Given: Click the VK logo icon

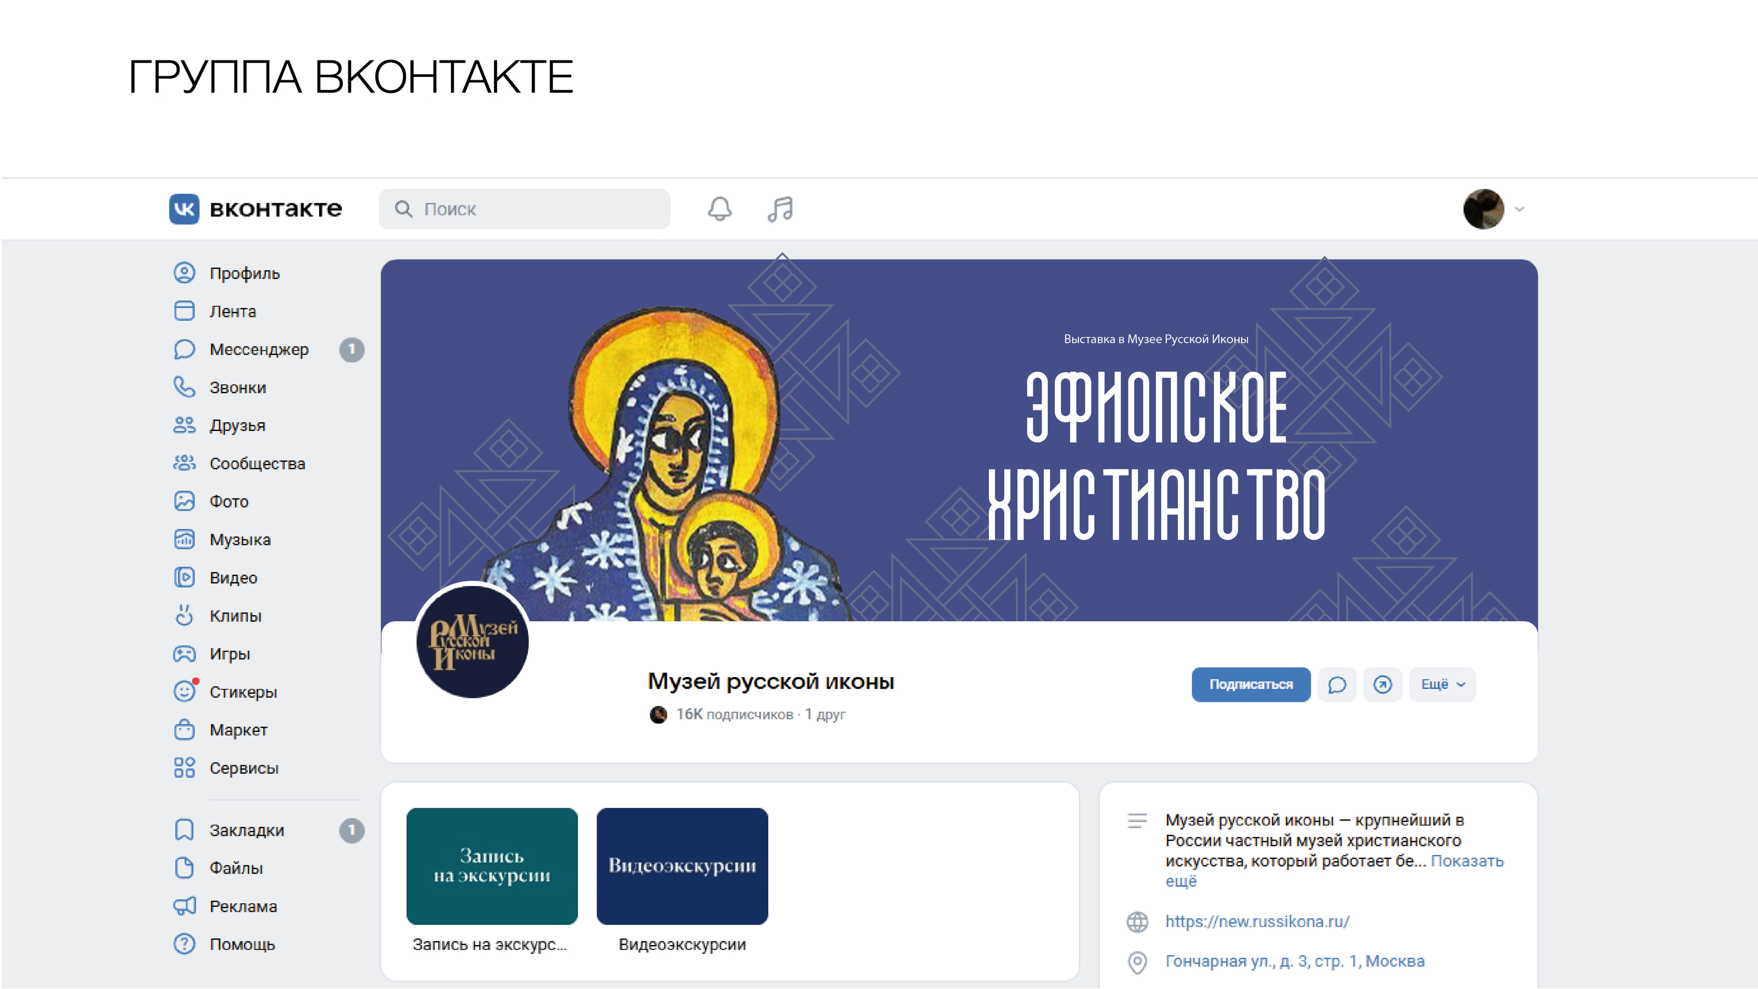Looking at the screenshot, I should click(184, 209).
